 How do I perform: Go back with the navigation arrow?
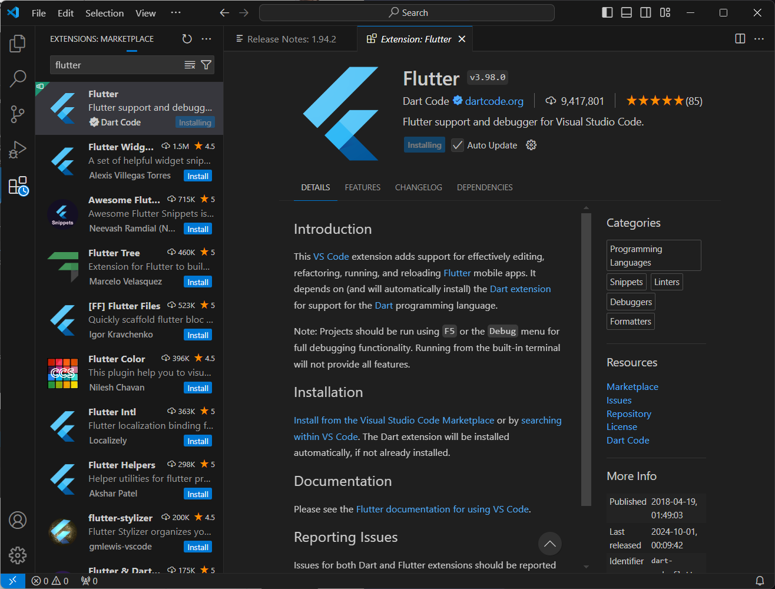click(x=224, y=13)
